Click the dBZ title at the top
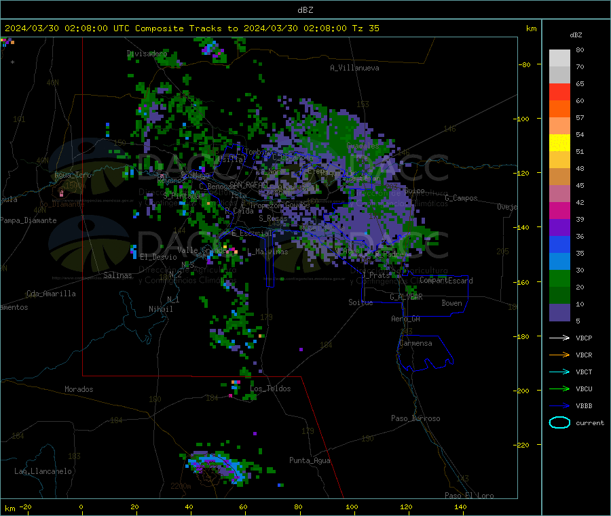 [305, 9]
